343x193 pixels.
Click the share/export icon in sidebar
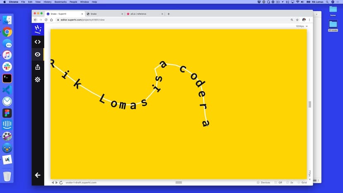tap(38, 67)
